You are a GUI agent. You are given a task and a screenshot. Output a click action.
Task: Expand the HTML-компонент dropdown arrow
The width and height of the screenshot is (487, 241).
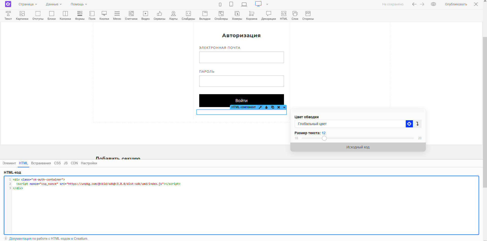click(x=284, y=107)
